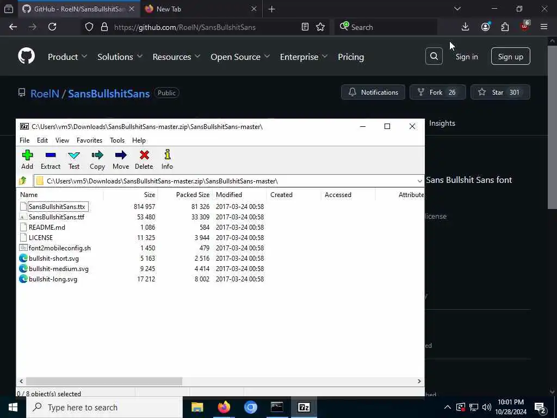The width and height of the screenshot is (557, 418).
Task: Open the View menu in 7-Zip
Action: coord(62,140)
